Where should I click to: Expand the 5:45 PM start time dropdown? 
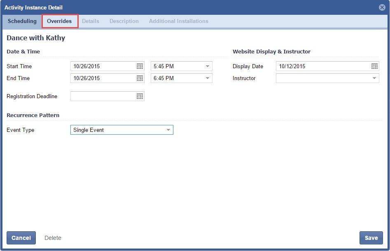pos(207,66)
